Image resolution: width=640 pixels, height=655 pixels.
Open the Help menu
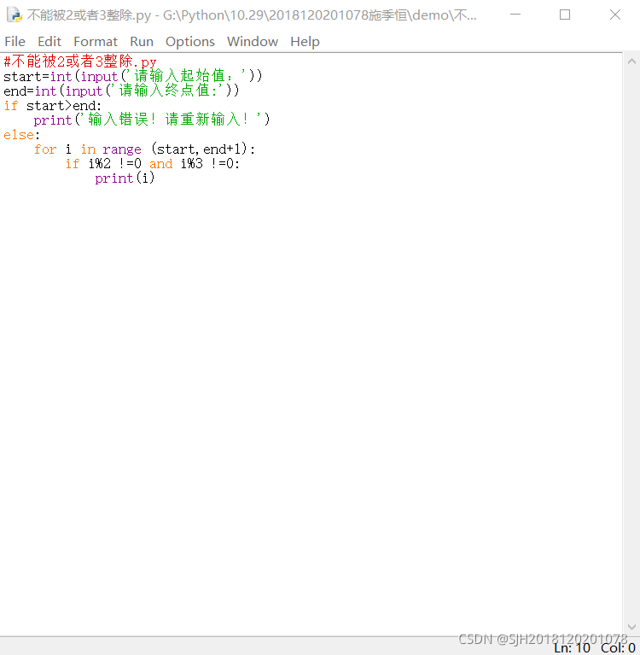click(305, 41)
